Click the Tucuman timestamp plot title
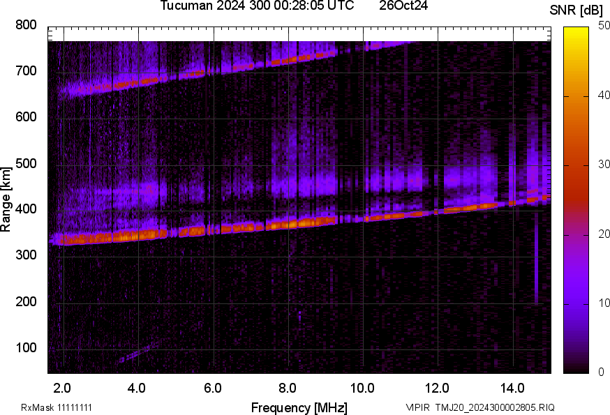 tap(257, 6)
